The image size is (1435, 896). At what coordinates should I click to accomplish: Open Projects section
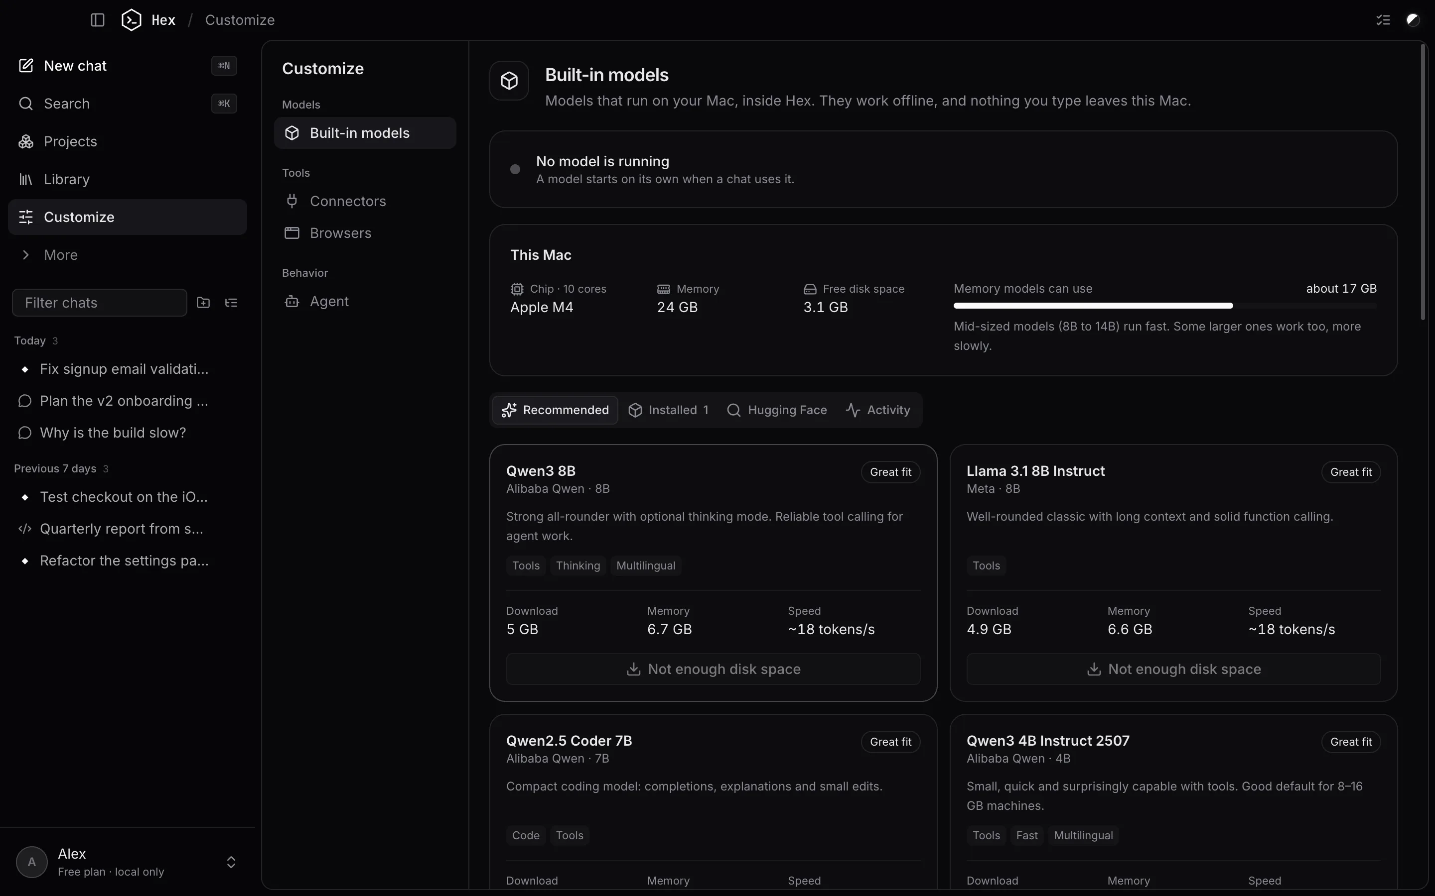[128, 142]
